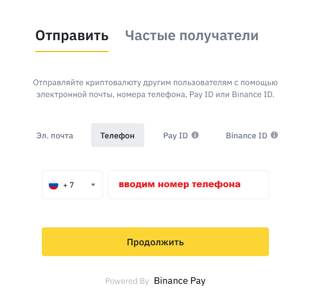
Task: Click the red "вводим номер телефона" text
Action: coord(179,185)
